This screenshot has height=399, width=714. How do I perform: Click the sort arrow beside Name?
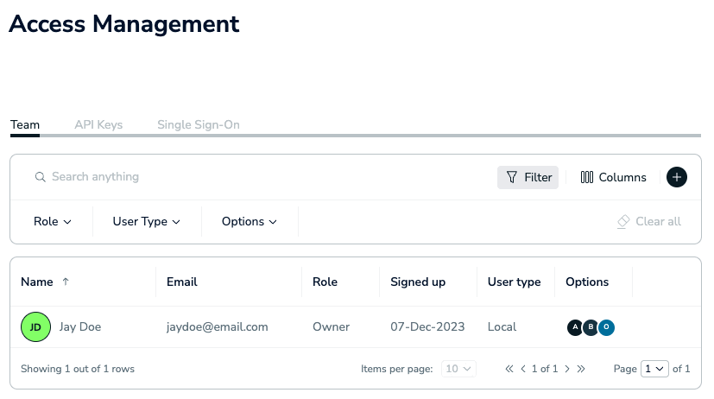tap(66, 282)
